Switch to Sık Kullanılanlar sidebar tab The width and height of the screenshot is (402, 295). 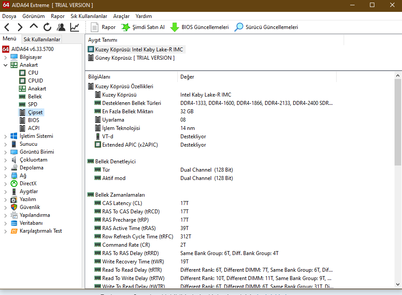(x=42, y=39)
